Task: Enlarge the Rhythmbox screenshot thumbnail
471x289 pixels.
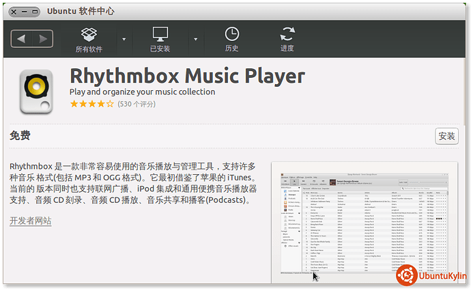Action: [x=365, y=223]
